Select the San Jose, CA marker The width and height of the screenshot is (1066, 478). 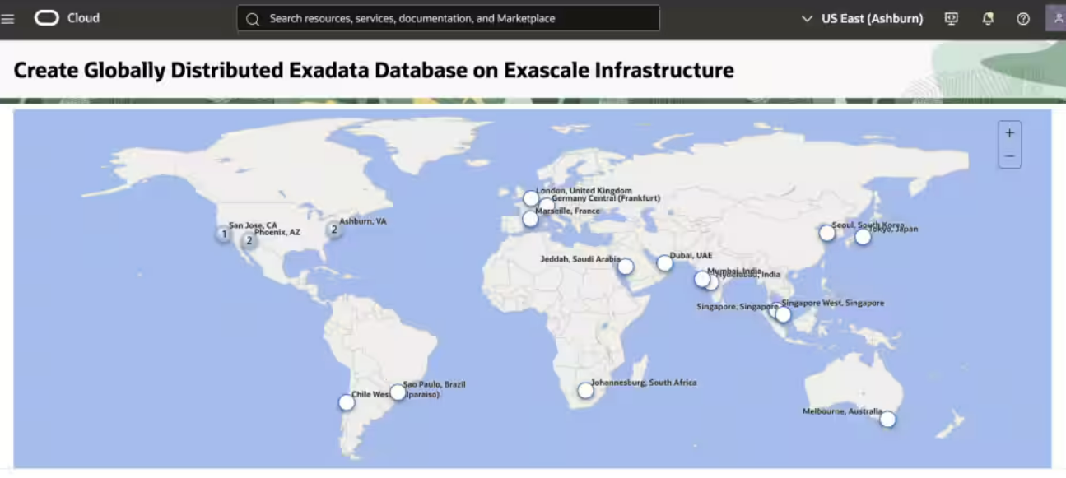point(224,234)
